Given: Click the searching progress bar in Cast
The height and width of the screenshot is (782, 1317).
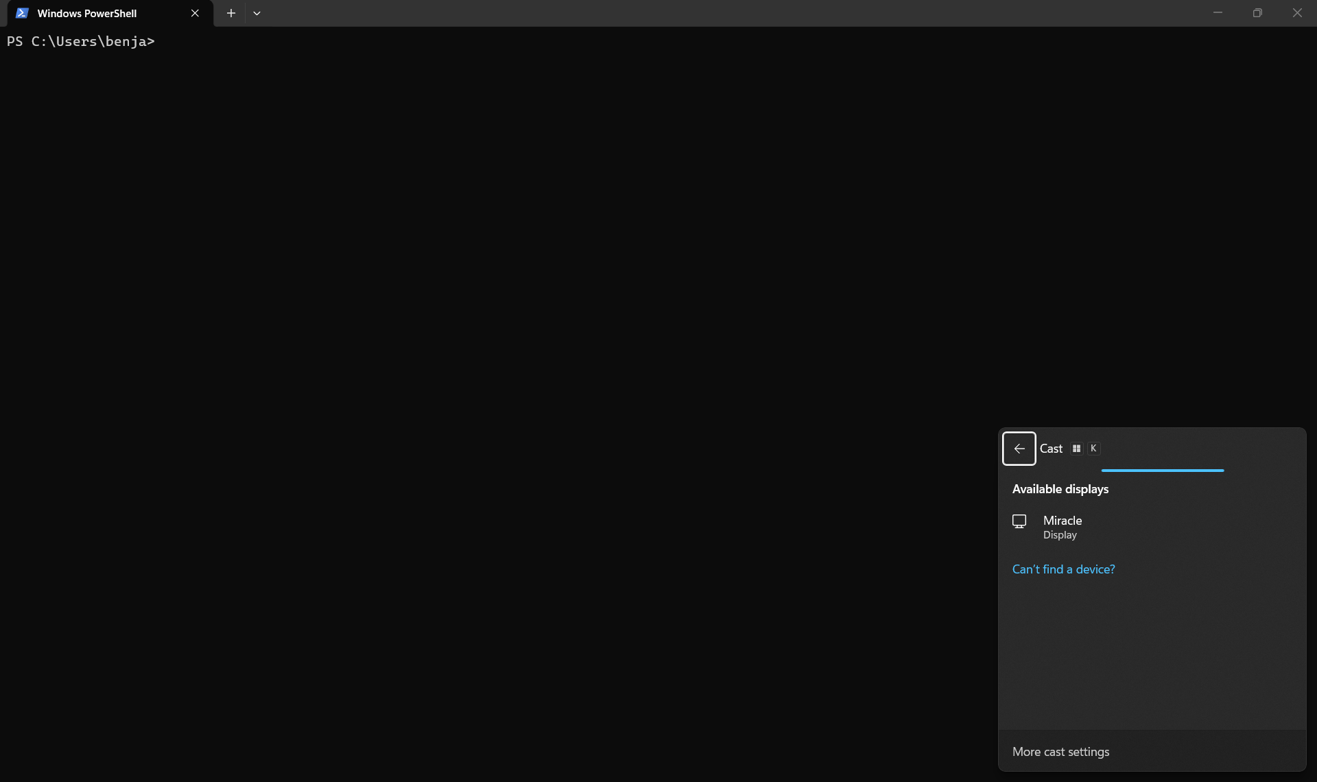Looking at the screenshot, I should point(1162,471).
